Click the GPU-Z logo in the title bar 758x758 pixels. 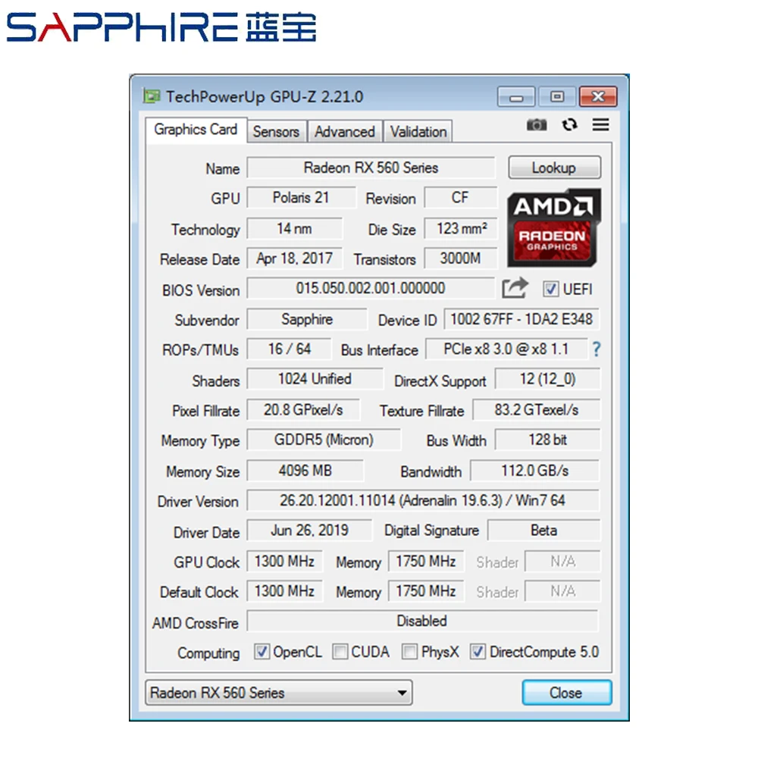pyautogui.click(x=152, y=96)
